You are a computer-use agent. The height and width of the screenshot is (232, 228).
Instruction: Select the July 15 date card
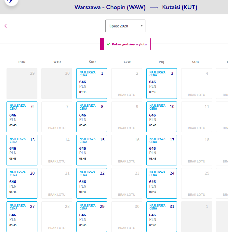coord(92,150)
